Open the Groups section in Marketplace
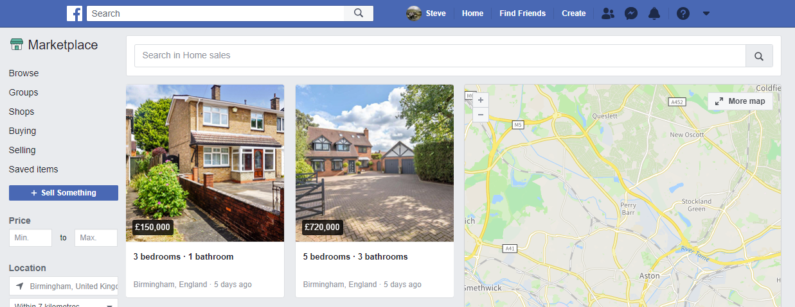This screenshot has height=307, width=795. (x=24, y=92)
